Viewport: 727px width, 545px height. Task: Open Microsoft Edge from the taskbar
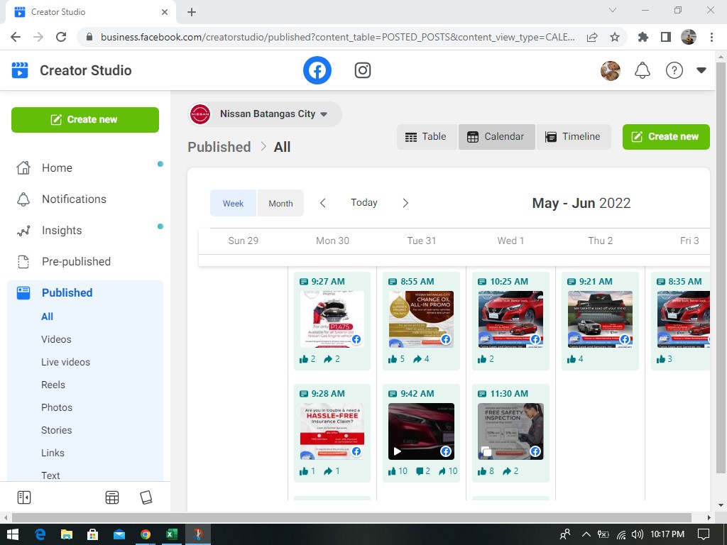coord(40,534)
